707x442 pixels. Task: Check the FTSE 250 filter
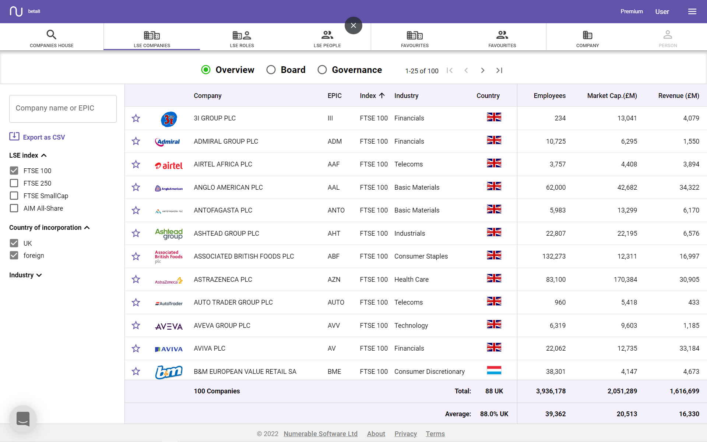pyautogui.click(x=14, y=183)
